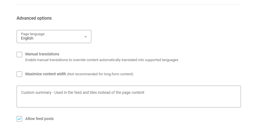Viewport: 275px width, 126px height.
Task: Enable the Manual translations checkbox
Action: (19, 55)
